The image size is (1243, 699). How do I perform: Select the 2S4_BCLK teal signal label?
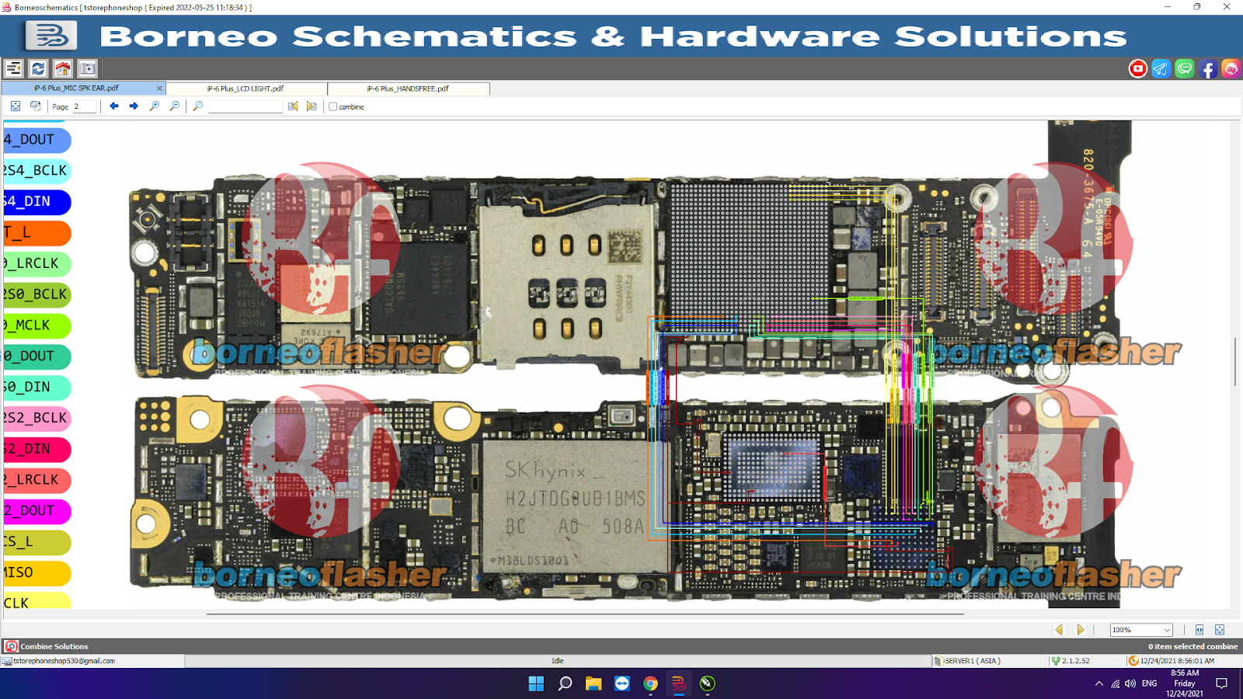[x=37, y=171]
